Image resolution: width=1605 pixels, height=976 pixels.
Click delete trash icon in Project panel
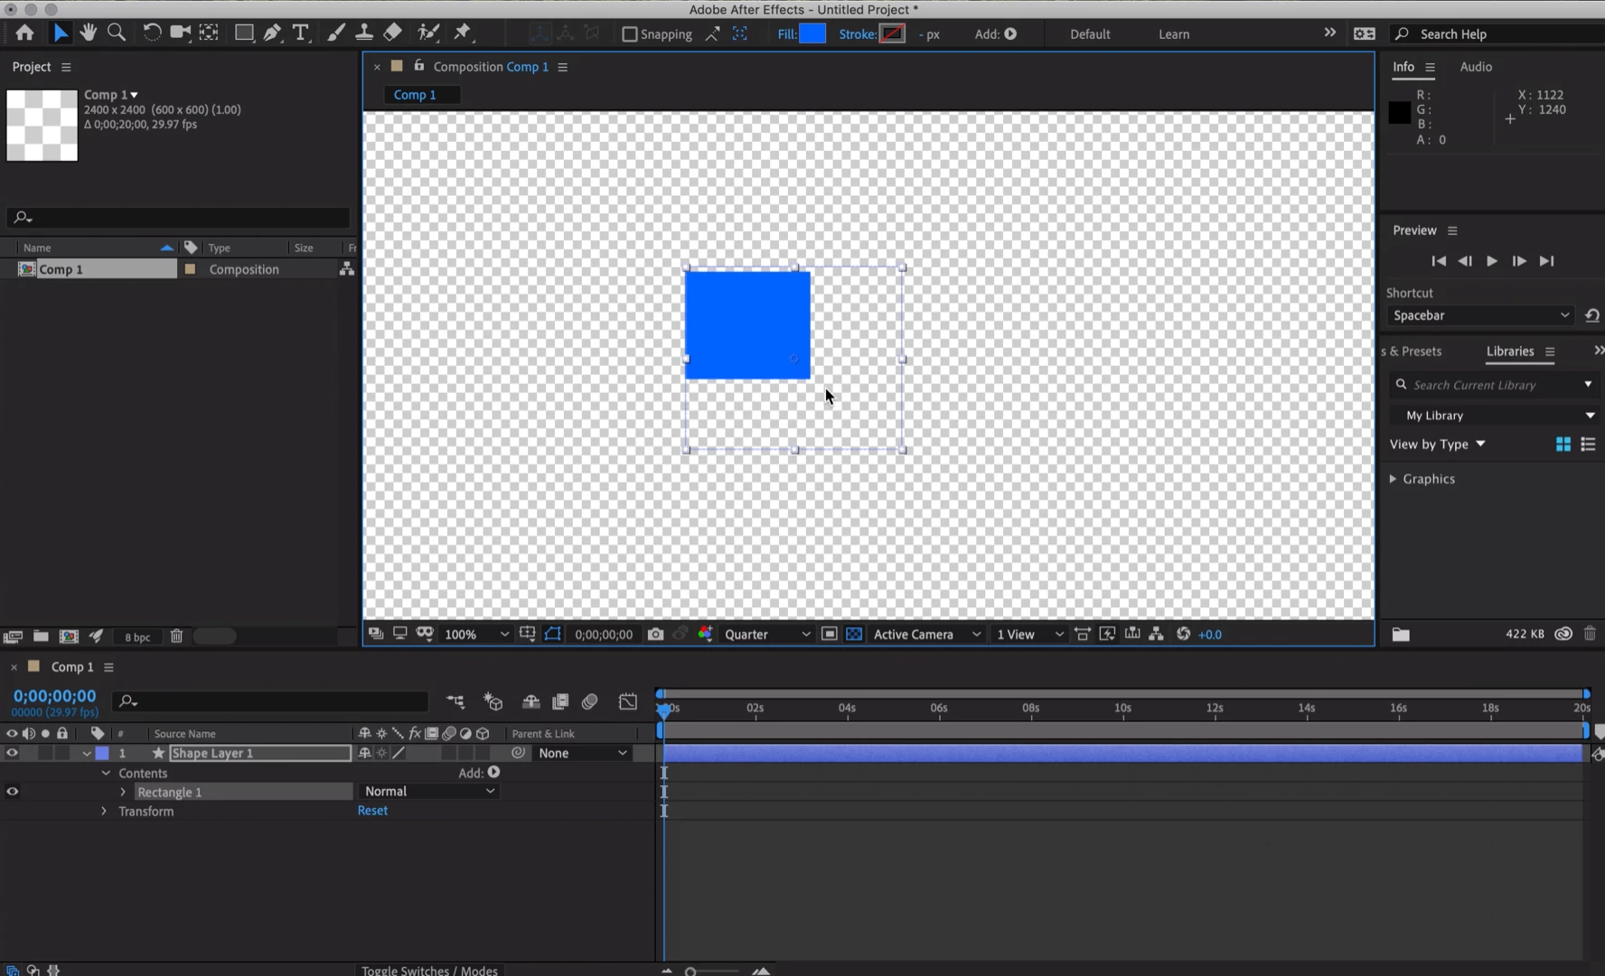177,636
